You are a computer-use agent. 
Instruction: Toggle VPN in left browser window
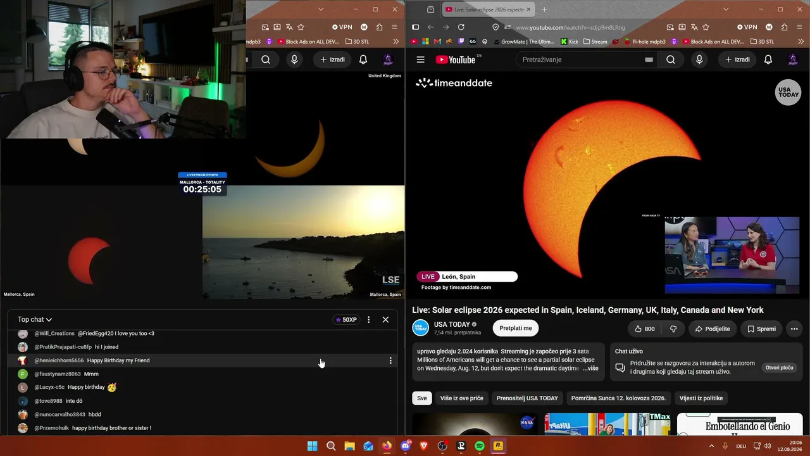[342, 27]
